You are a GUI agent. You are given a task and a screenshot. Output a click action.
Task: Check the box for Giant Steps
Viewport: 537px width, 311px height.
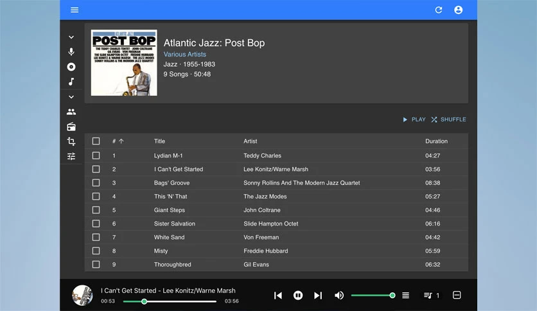(x=96, y=210)
